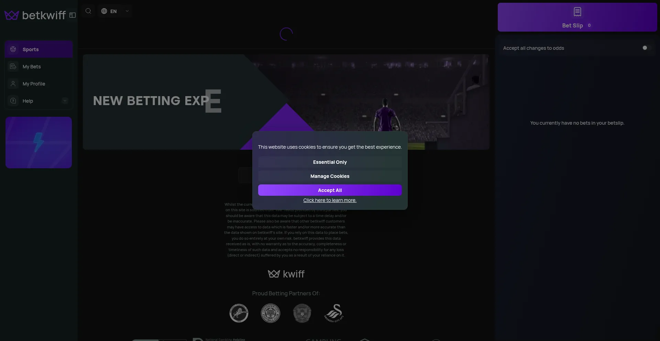
Task: Click the Bet Slip receipt icon
Action: click(x=577, y=12)
